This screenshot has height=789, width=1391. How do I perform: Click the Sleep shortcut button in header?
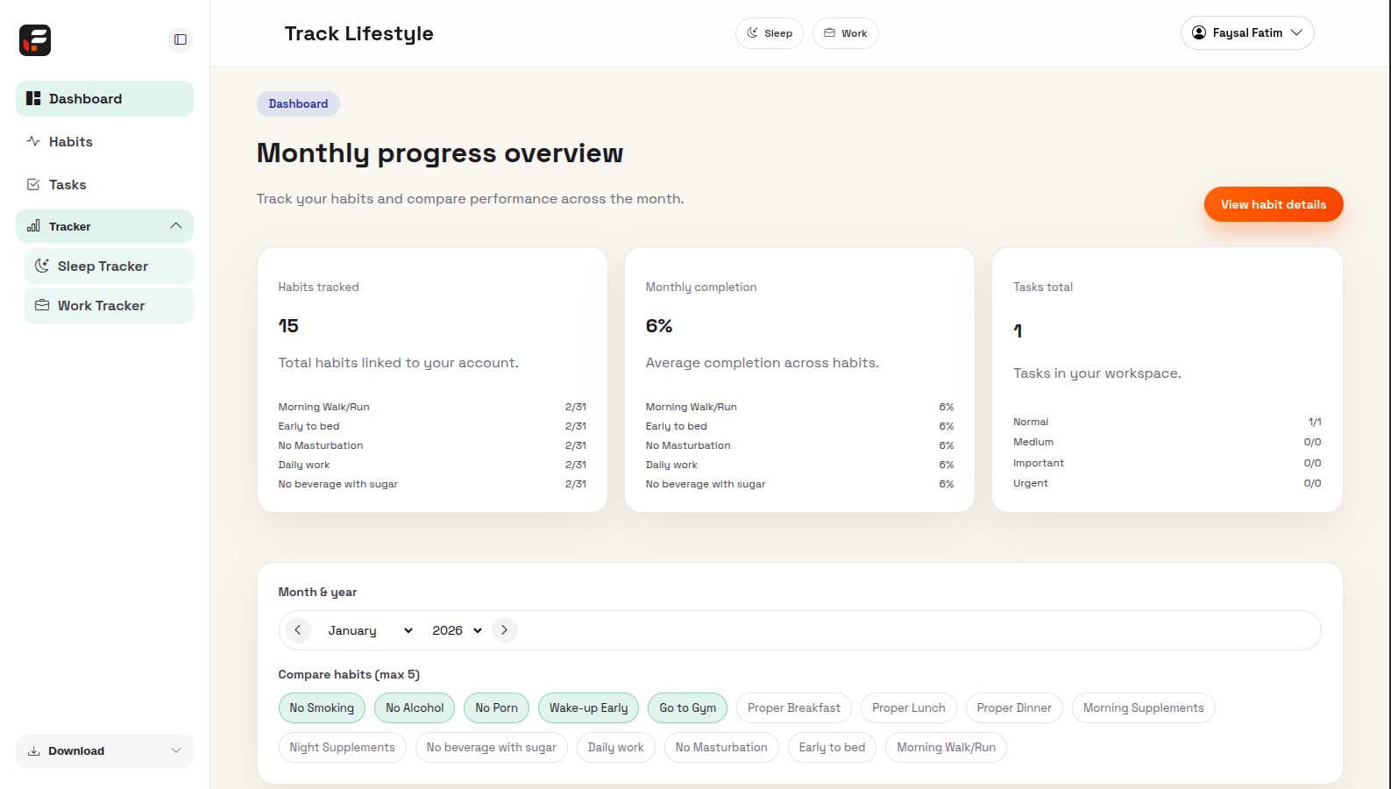coord(769,33)
